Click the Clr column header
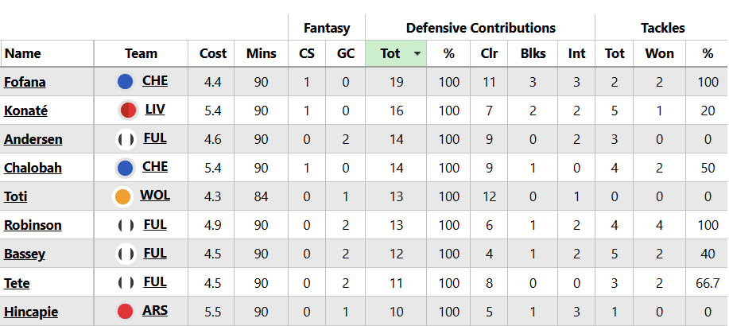729x326 pixels. 489,54
